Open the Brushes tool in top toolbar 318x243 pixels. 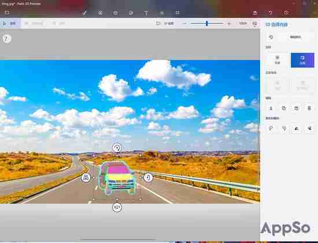tap(85, 13)
